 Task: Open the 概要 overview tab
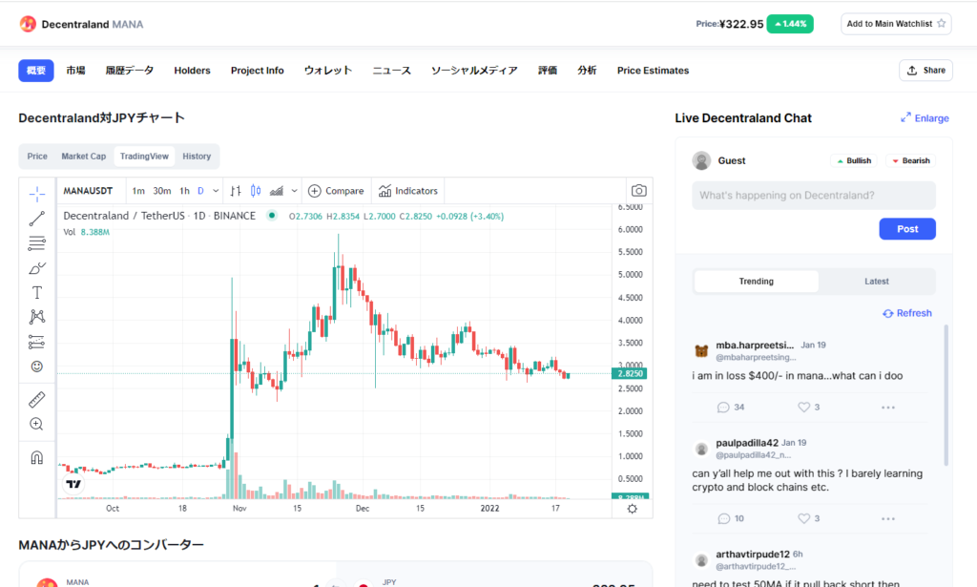(x=36, y=71)
